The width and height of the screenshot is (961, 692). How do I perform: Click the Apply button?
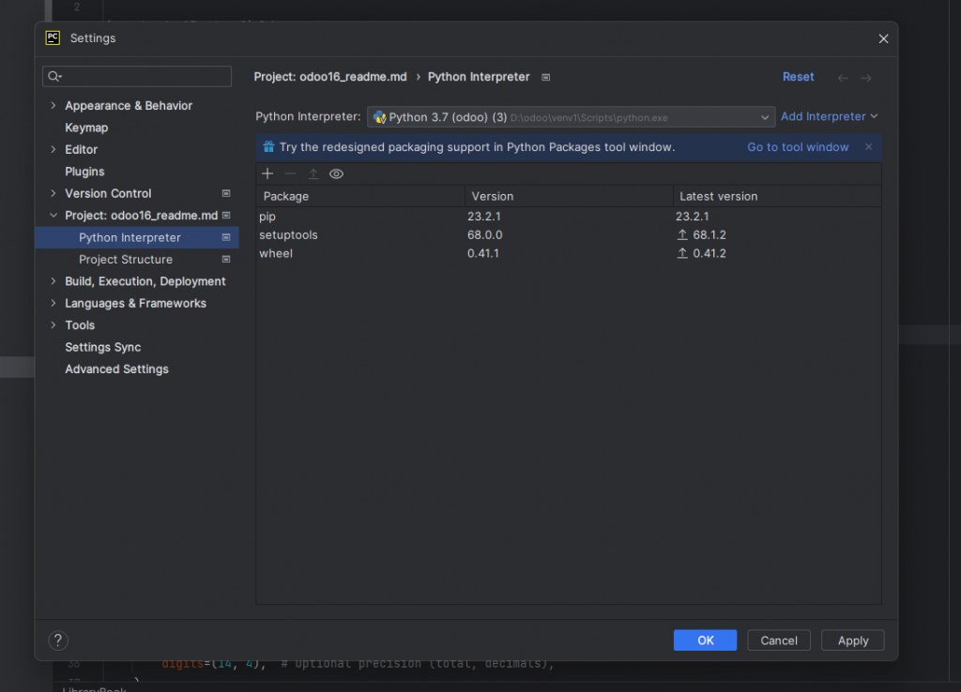tap(852, 640)
